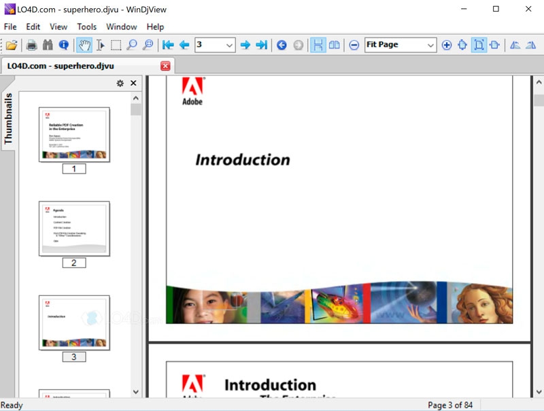The height and width of the screenshot is (411, 544).
Task: Open the Help menu
Action: [155, 27]
